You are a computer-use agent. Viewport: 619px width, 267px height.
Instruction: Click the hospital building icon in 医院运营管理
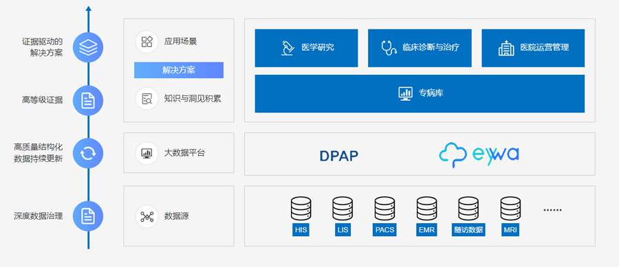coord(506,48)
